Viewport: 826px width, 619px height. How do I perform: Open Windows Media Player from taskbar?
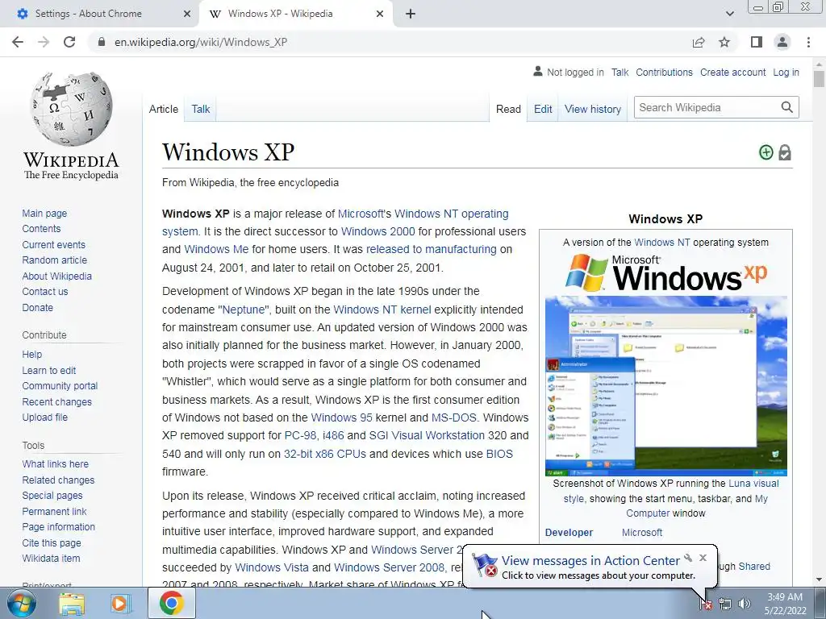pos(119,604)
